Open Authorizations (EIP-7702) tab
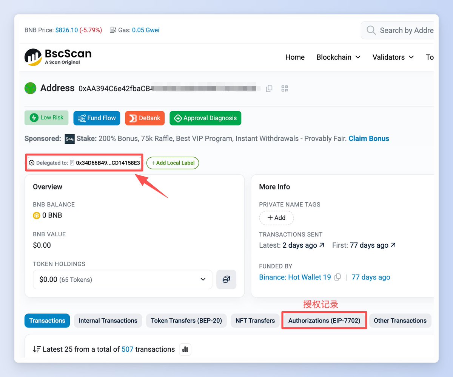Screen dimensions: 453x377 click(324, 321)
